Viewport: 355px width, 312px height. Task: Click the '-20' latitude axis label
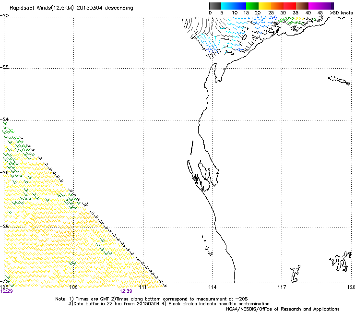(5, 15)
